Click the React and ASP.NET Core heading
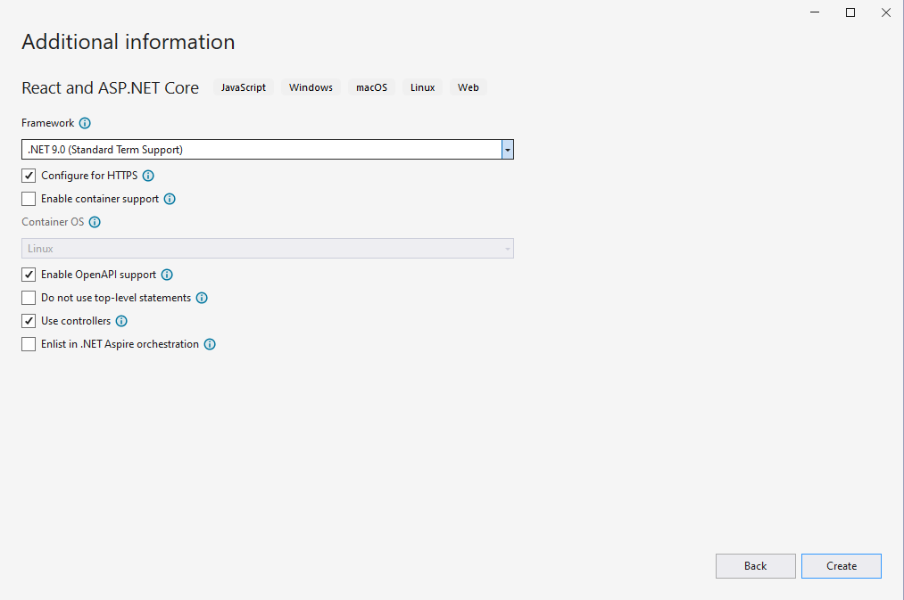 tap(110, 87)
